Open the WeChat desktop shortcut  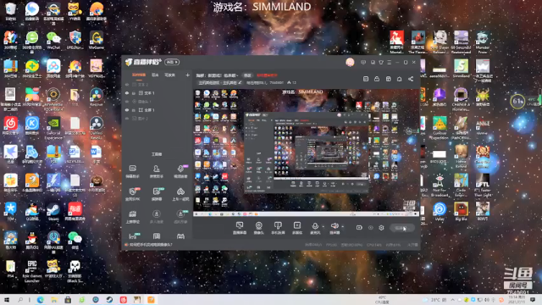[53, 40]
